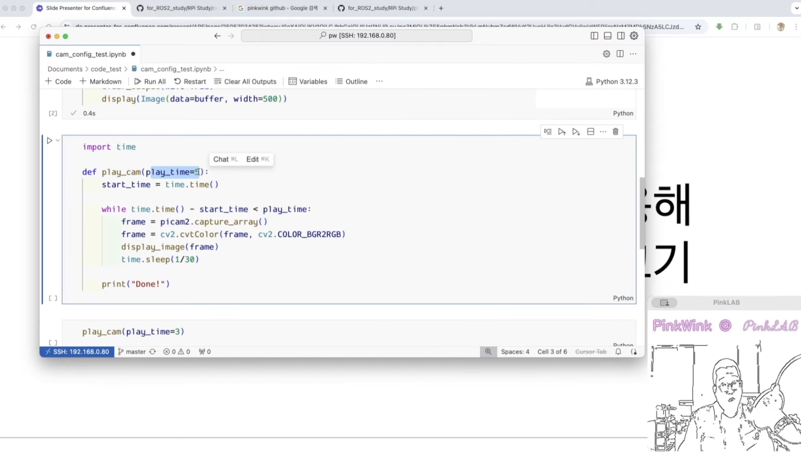Delete the cell with the trash icon
The width and height of the screenshot is (801, 456).
pos(615,132)
